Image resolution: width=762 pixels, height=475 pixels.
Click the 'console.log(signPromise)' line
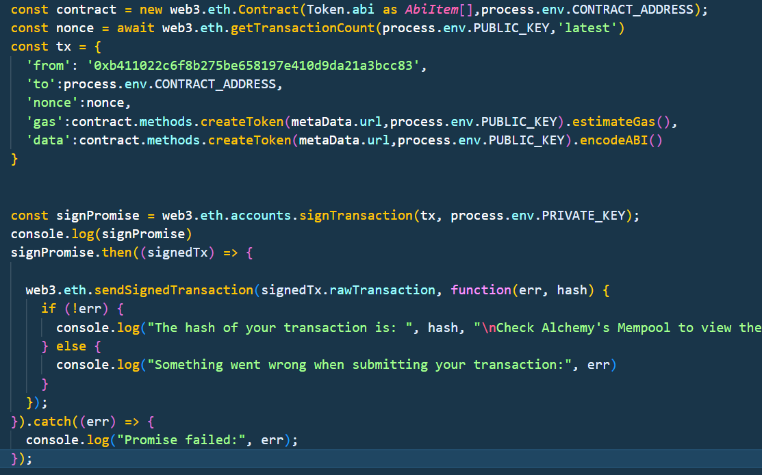[101, 234]
